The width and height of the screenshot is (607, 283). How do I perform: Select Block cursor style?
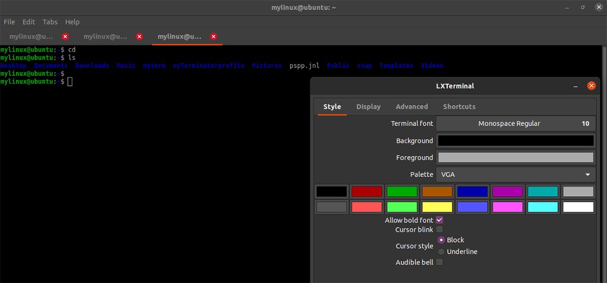(x=442, y=240)
